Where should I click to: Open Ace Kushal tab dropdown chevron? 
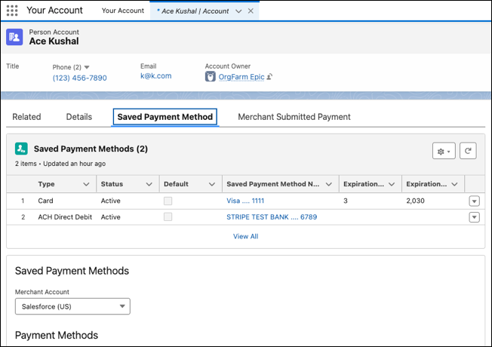(238, 11)
